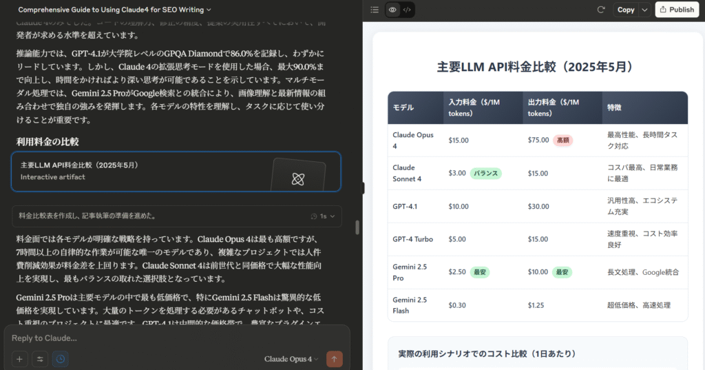Select the Gemini 2.5 Pro table cell
The height and width of the screenshot is (370, 705).
click(415, 272)
